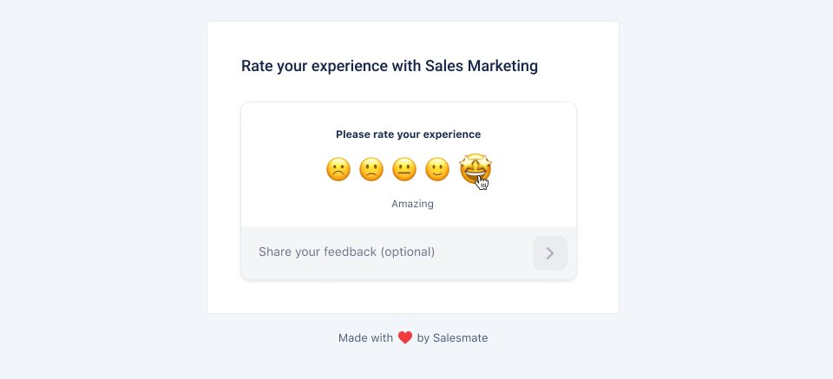Click the Amazing rating label
The image size is (833, 379).
point(412,204)
